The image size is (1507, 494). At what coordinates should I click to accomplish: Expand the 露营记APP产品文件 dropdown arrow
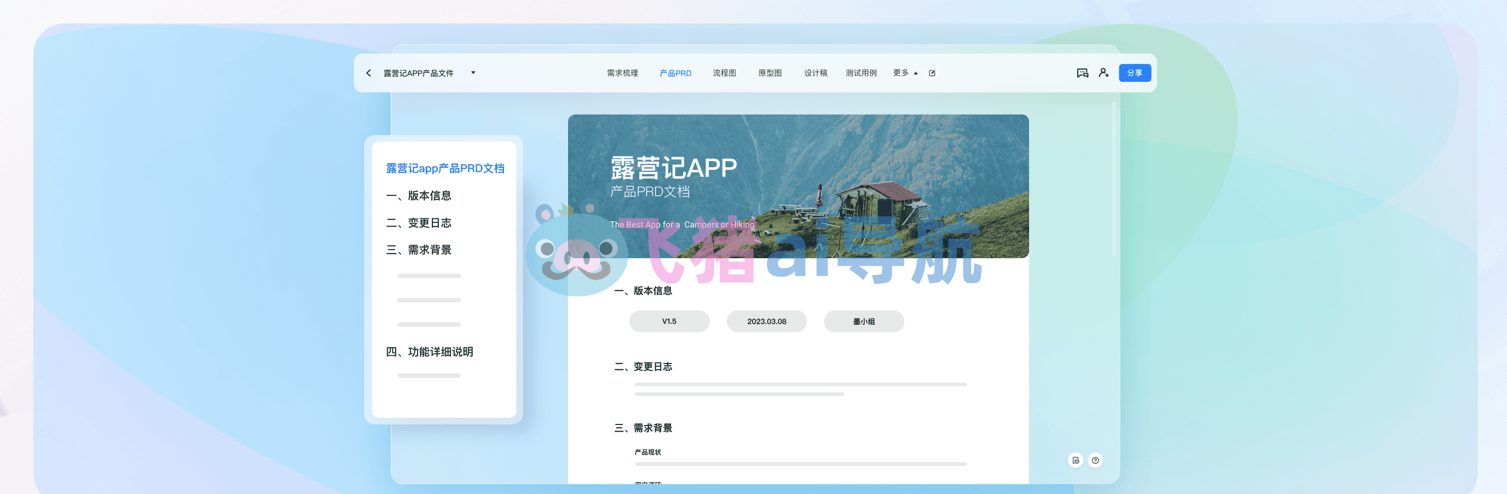click(x=473, y=73)
